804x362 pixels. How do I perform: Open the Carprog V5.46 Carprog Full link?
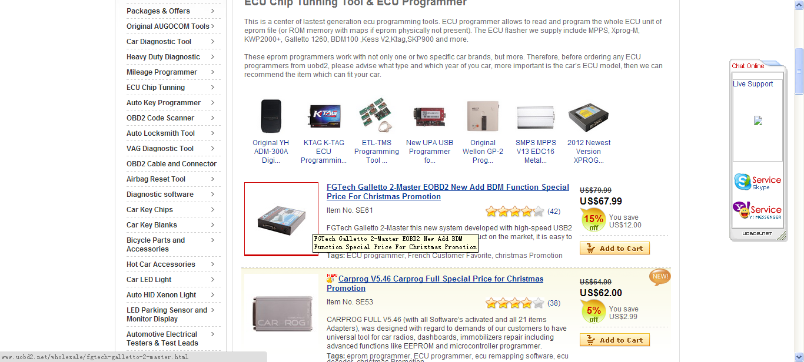[x=435, y=283]
